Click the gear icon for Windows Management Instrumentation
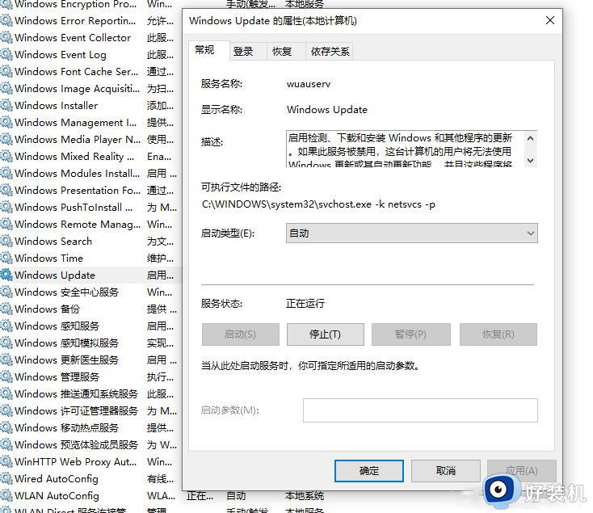593x513 pixels. pyautogui.click(x=6, y=122)
